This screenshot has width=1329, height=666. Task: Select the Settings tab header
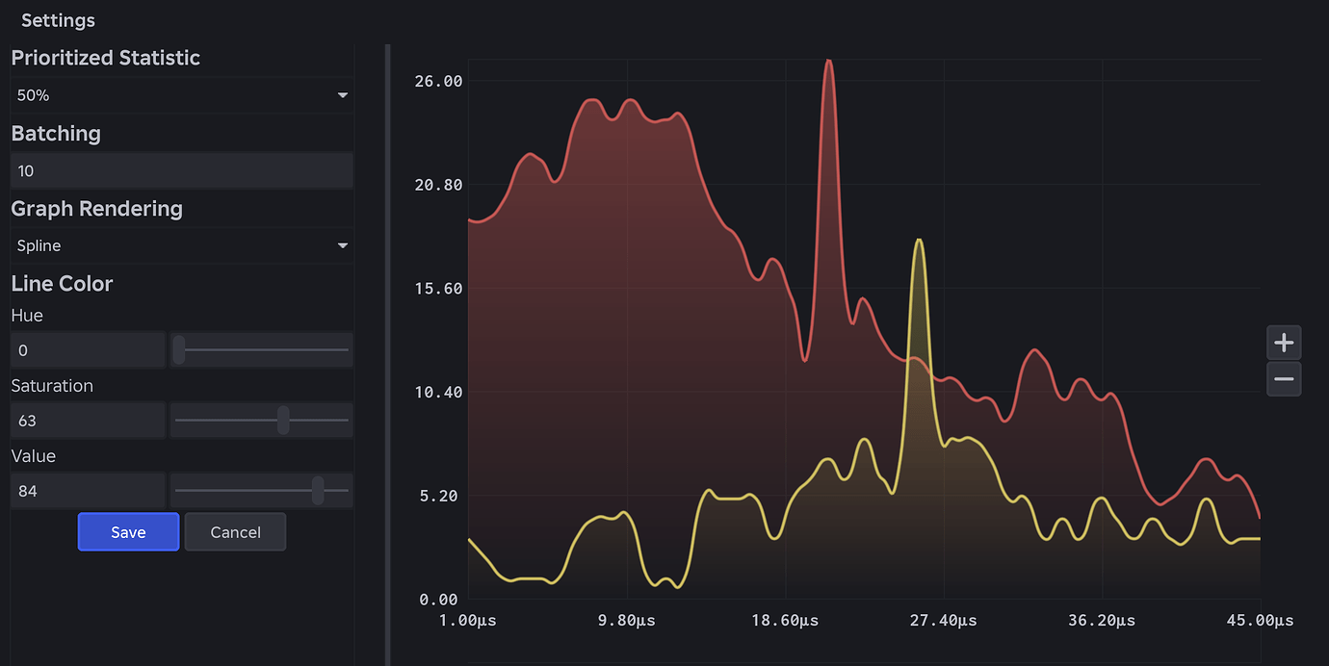58,20
